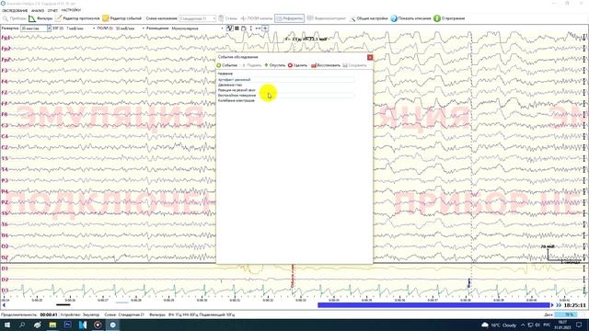Click the Fp1 channel label
The height and width of the screenshot is (331, 589).
coord(6,38)
